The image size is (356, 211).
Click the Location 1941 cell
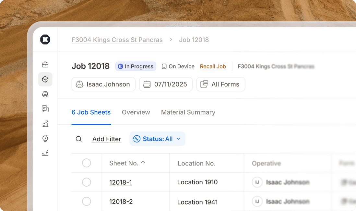(197, 202)
